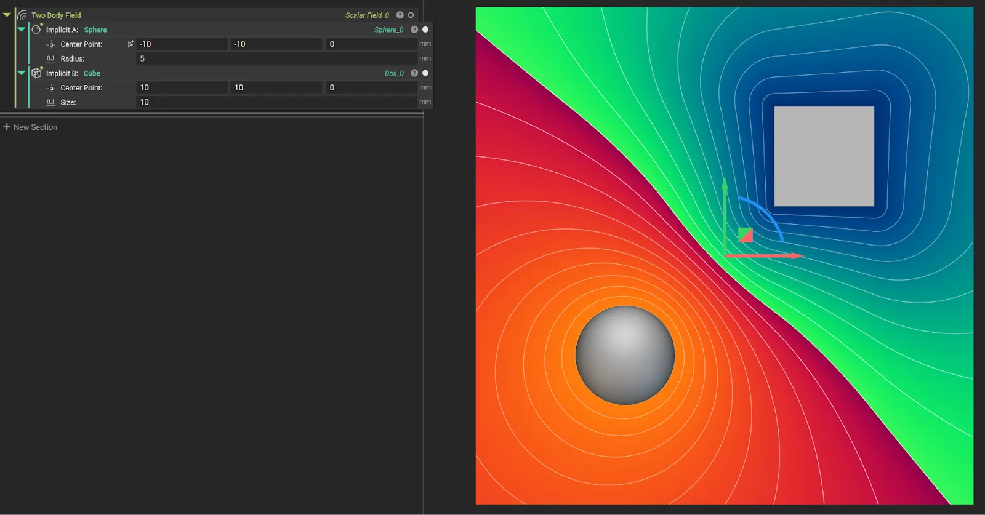Select the gray cube in the viewport
The height and width of the screenshot is (515, 985).
coord(824,156)
